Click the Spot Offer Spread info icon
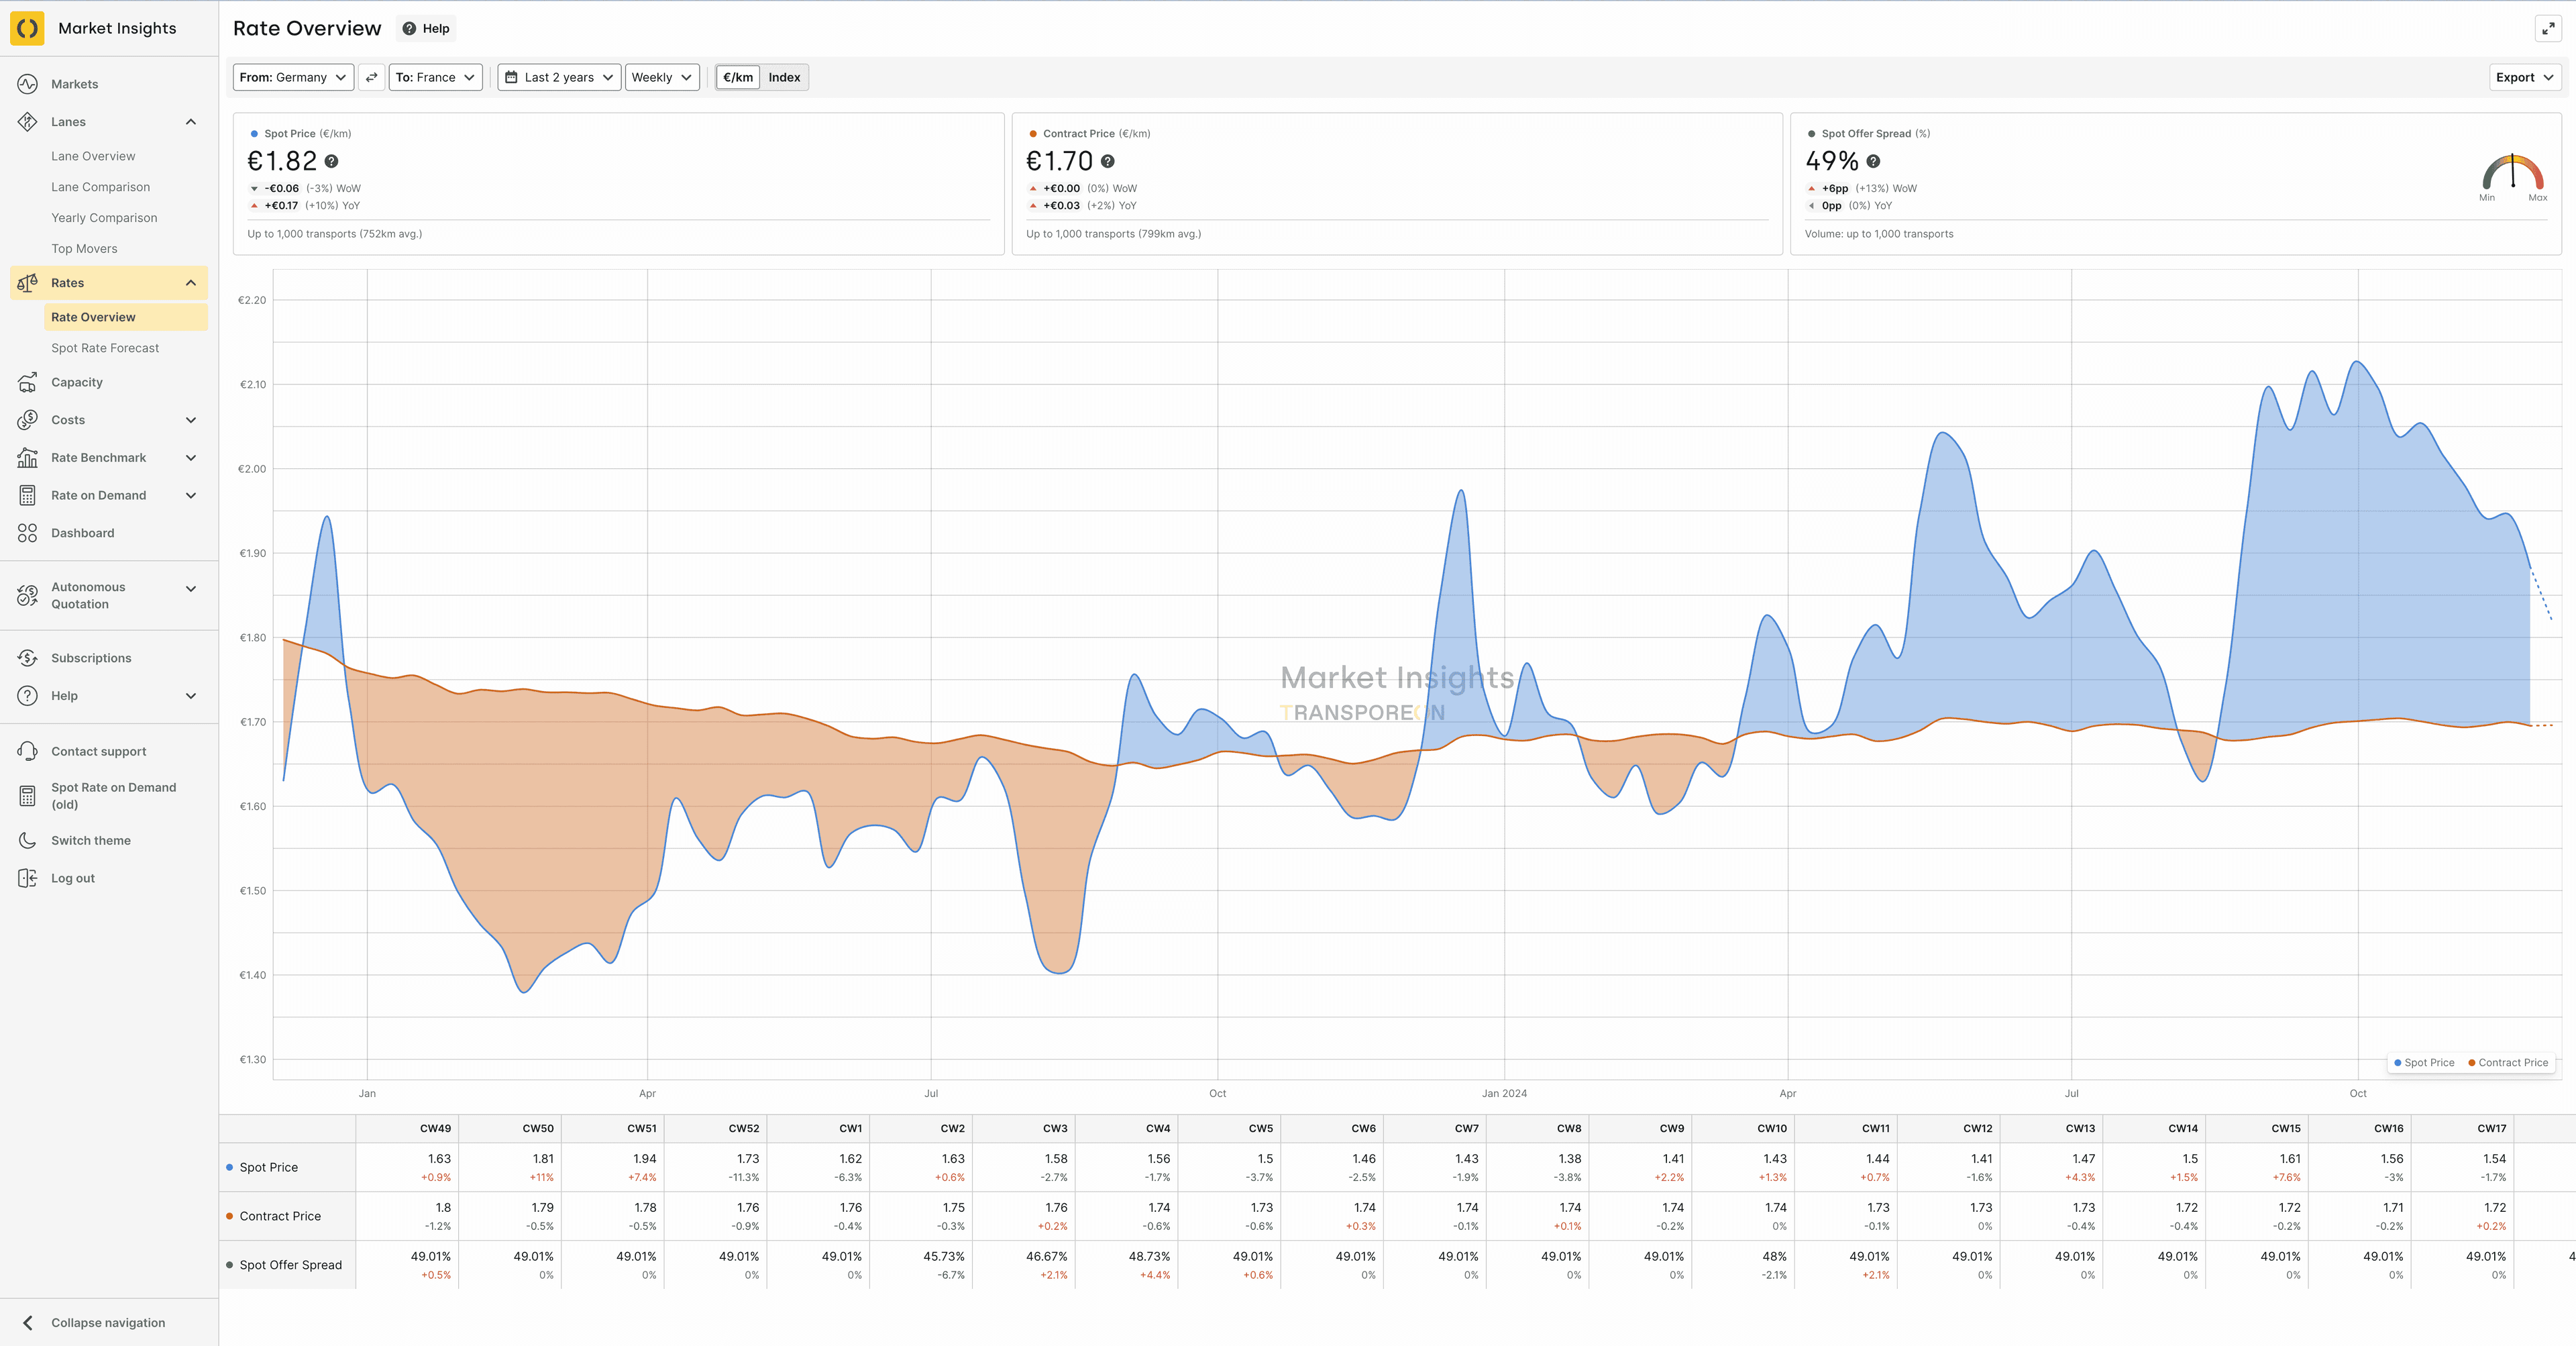The image size is (2576, 1346). (x=1873, y=161)
